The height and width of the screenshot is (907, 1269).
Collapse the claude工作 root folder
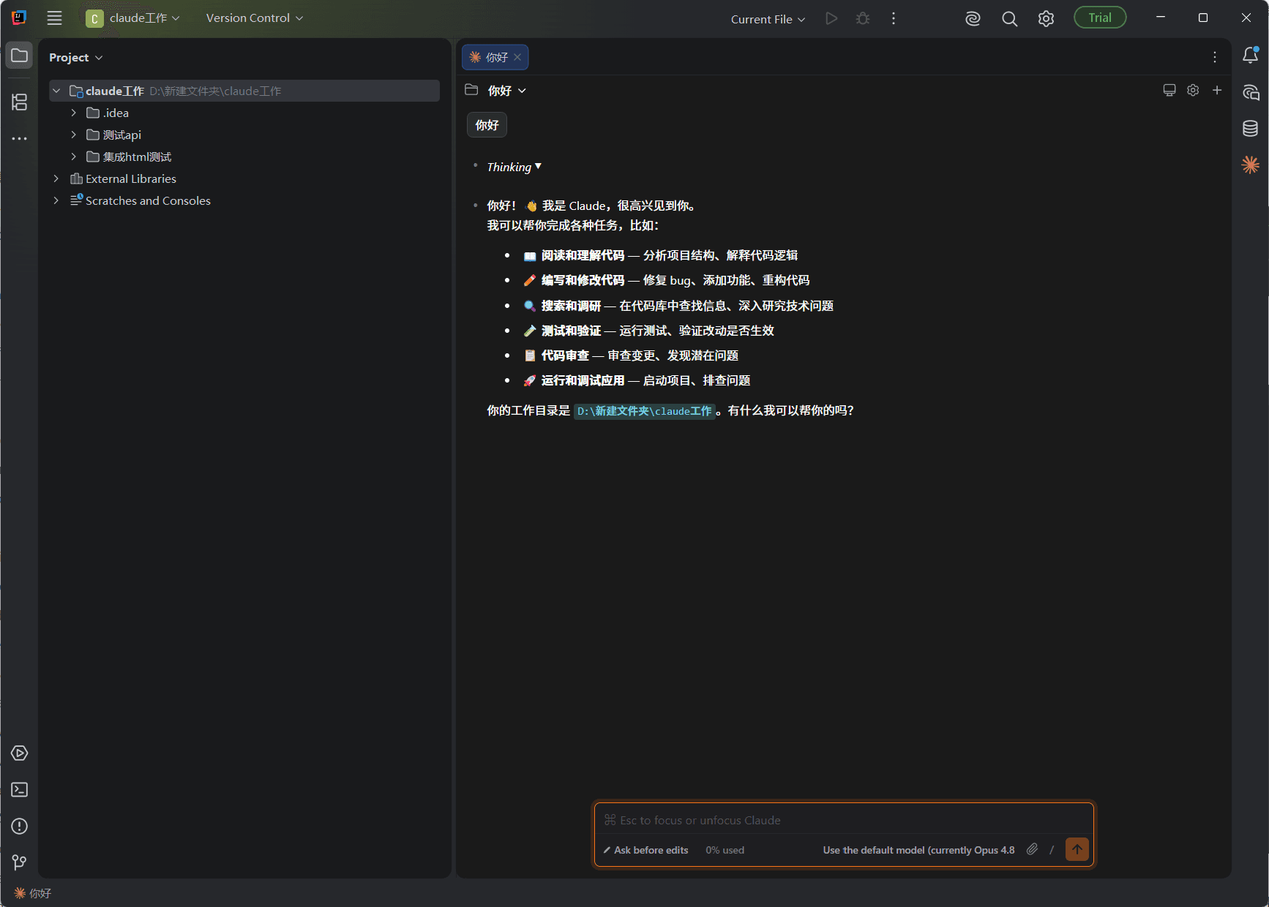pyautogui.click(x=56, y=91)
